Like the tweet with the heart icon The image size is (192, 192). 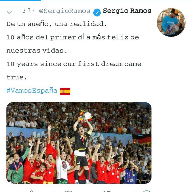click(68, 191)
